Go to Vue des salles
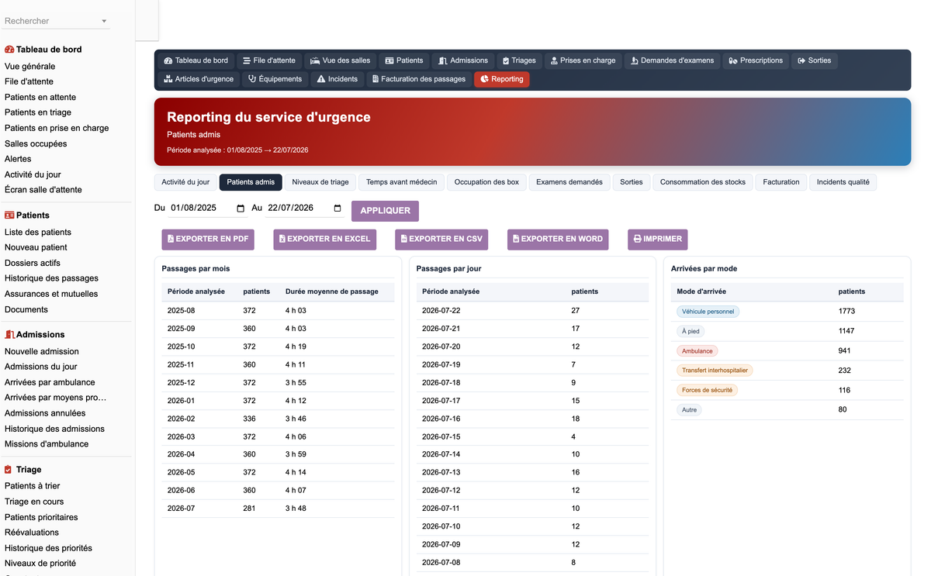The height and width of the screenshot is (576, 931). (x=340, y=60)
